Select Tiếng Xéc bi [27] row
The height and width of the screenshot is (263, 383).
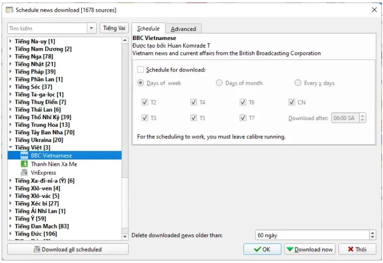pyautogui.click(x=64, y=203)
